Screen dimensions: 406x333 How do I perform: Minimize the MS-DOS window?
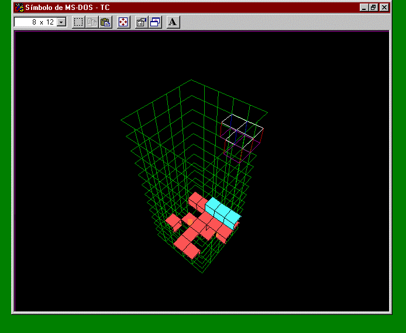(364, 8)
